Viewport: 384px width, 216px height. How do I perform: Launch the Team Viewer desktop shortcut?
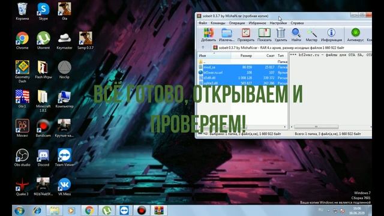click(x=65, y=157)
